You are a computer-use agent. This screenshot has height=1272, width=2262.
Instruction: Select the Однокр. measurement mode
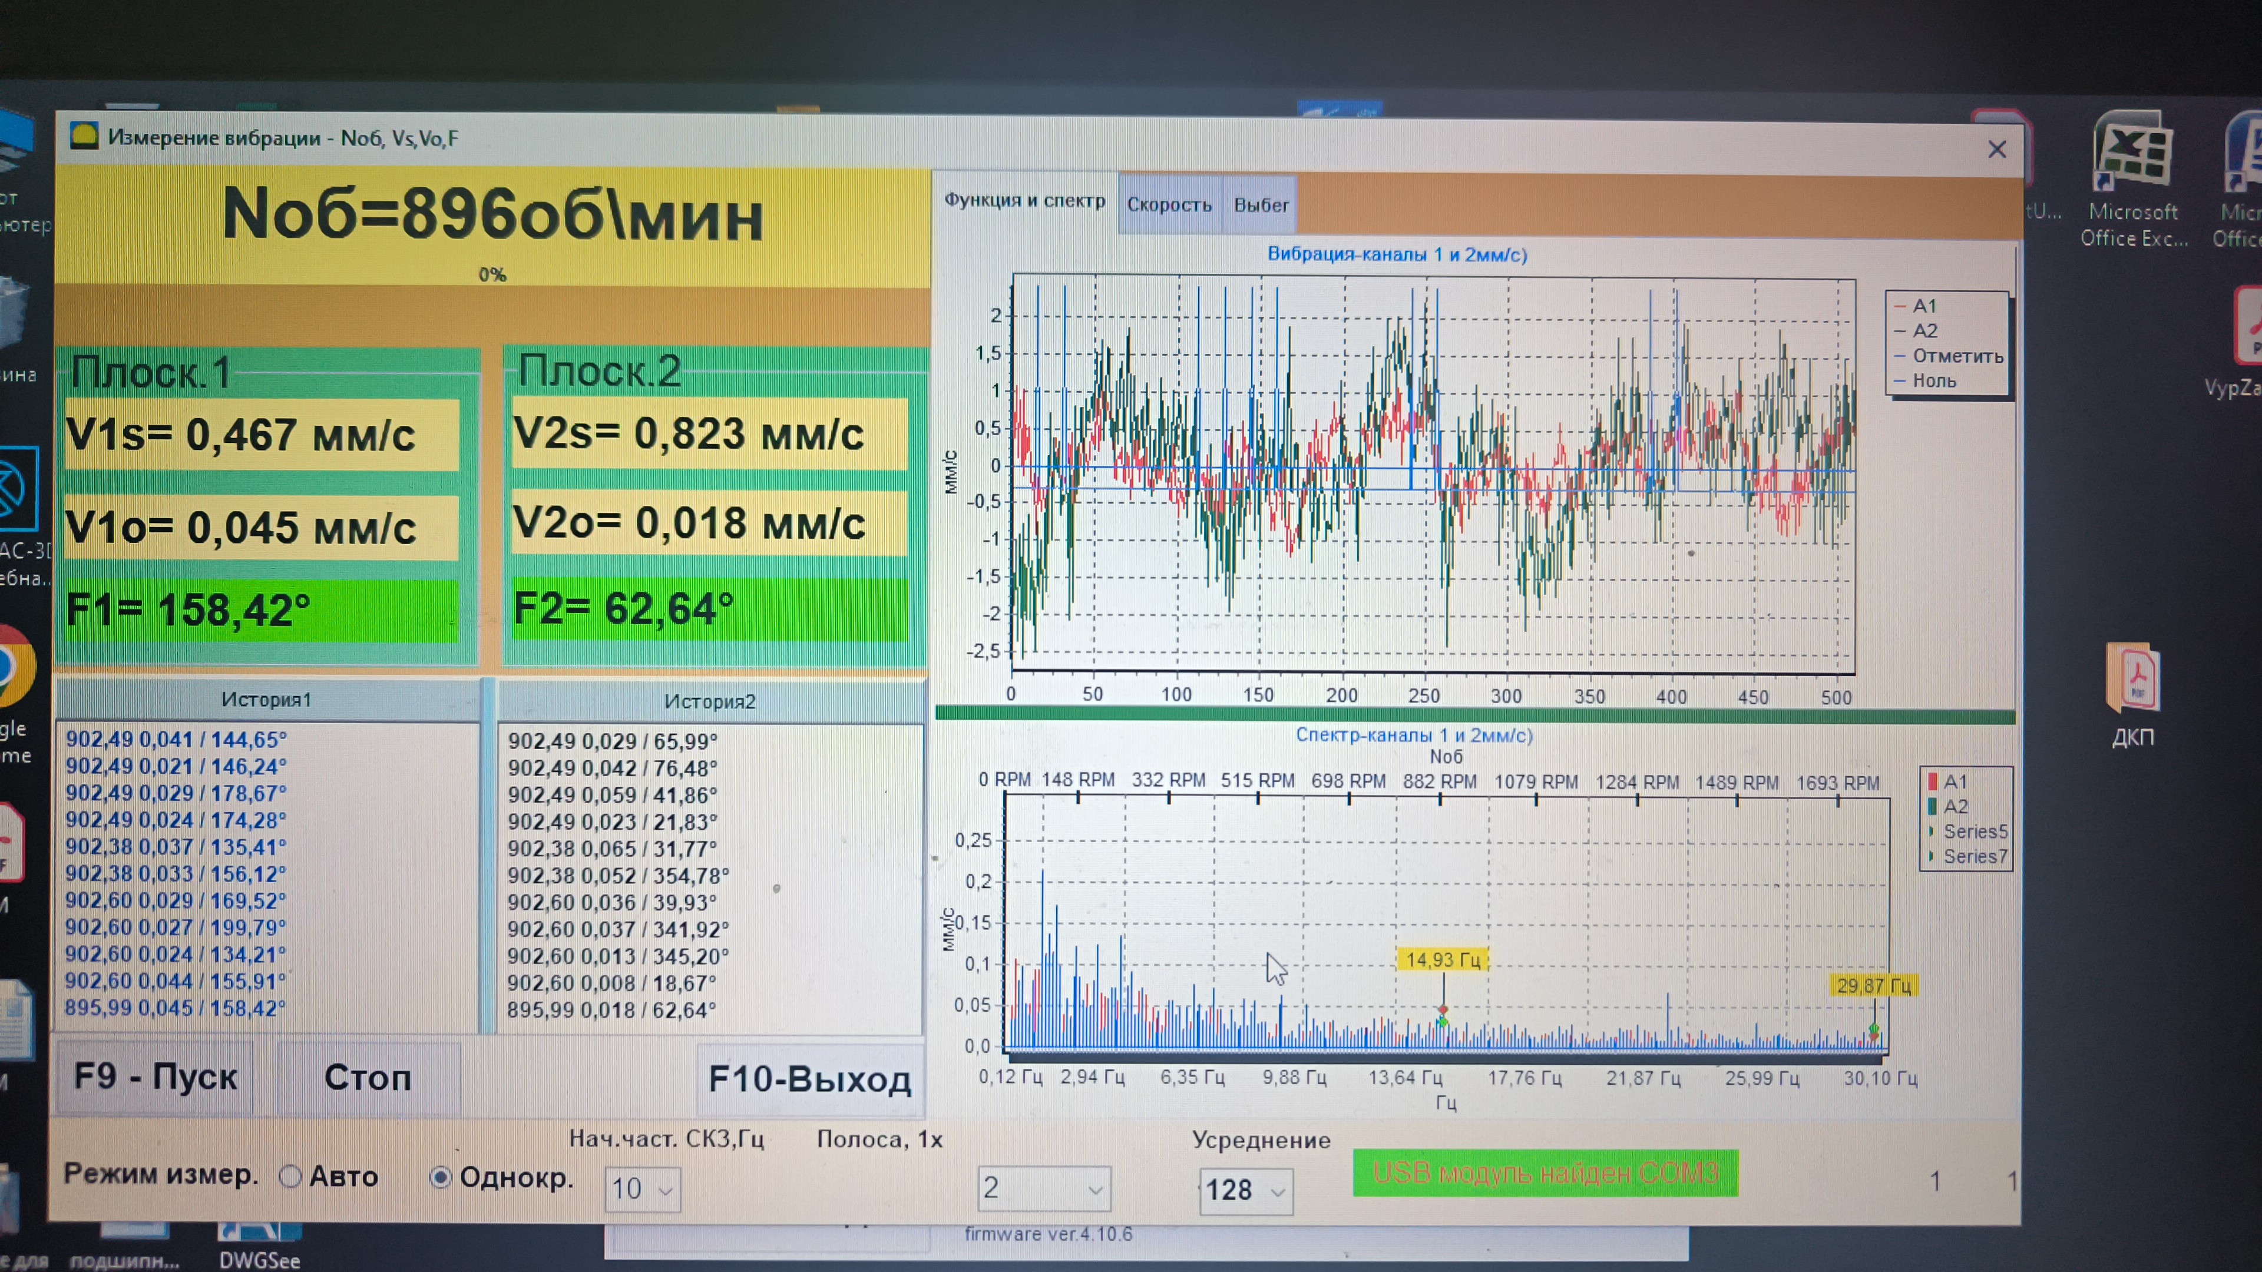501,1177
